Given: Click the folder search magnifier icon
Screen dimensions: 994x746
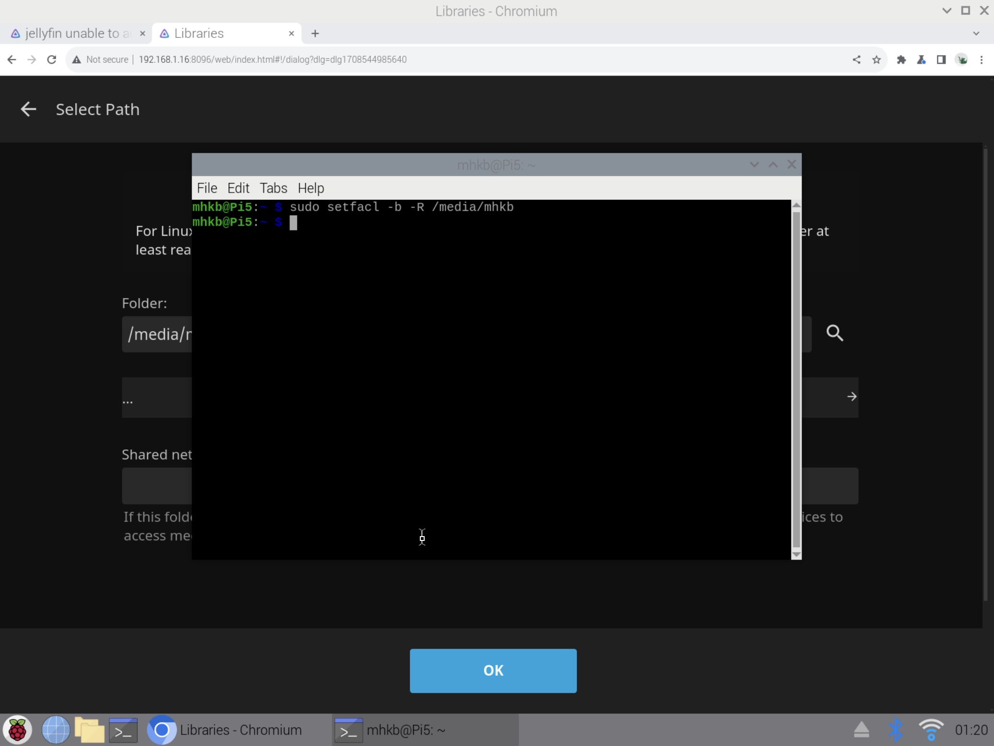Looking at the screenshot, I should click(x=834, y=333).
